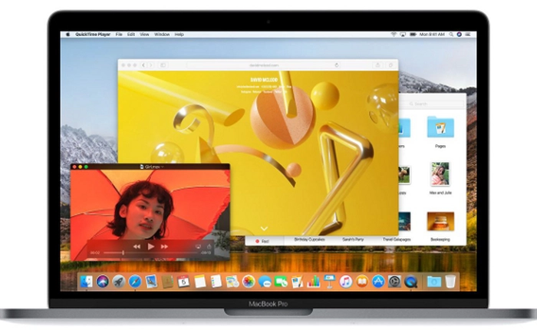This screenshot has width=537, height=330.
Task: Open Notes icon in dock
Action: (x=199, y=282)
